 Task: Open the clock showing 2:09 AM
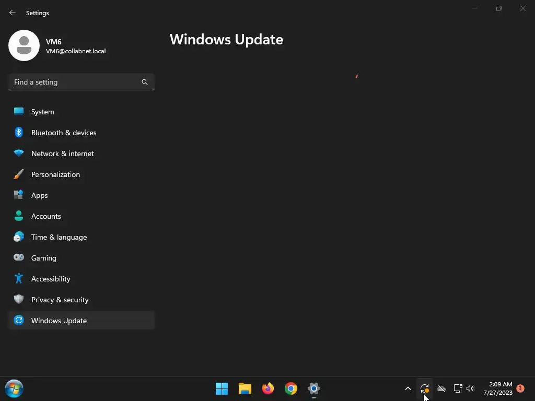[498, 388]
